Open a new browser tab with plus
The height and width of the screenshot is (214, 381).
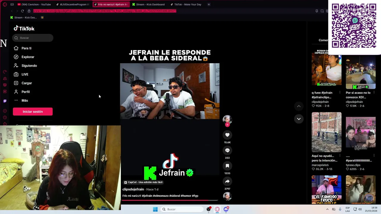209,4
